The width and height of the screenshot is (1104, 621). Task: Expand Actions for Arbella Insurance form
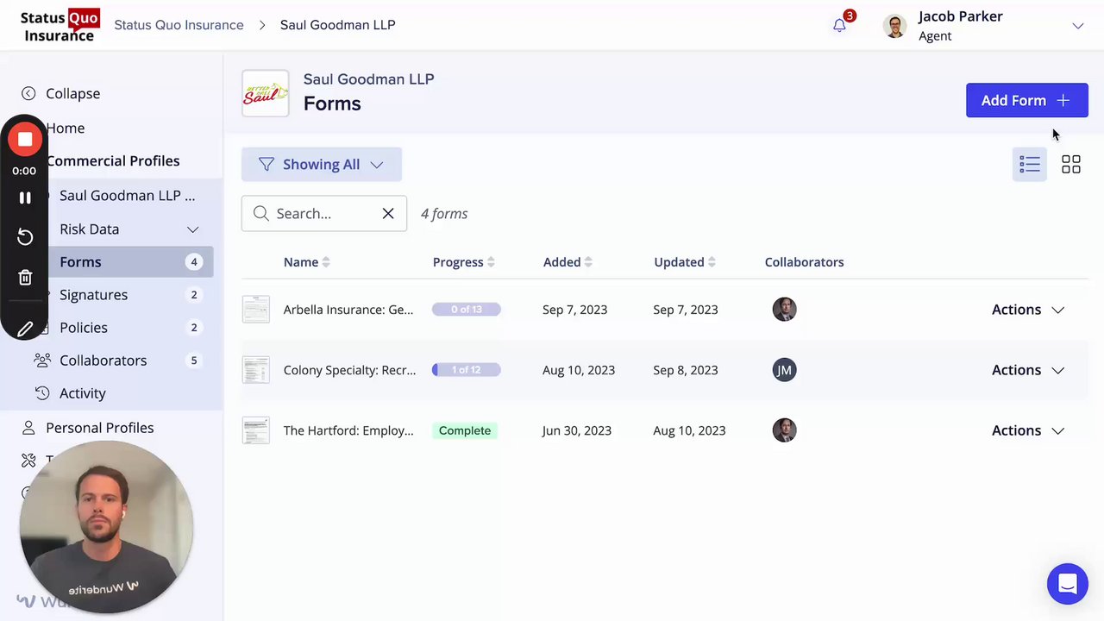point(1027,310)
